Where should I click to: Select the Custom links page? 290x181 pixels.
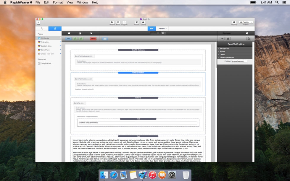tap(49, 46)
